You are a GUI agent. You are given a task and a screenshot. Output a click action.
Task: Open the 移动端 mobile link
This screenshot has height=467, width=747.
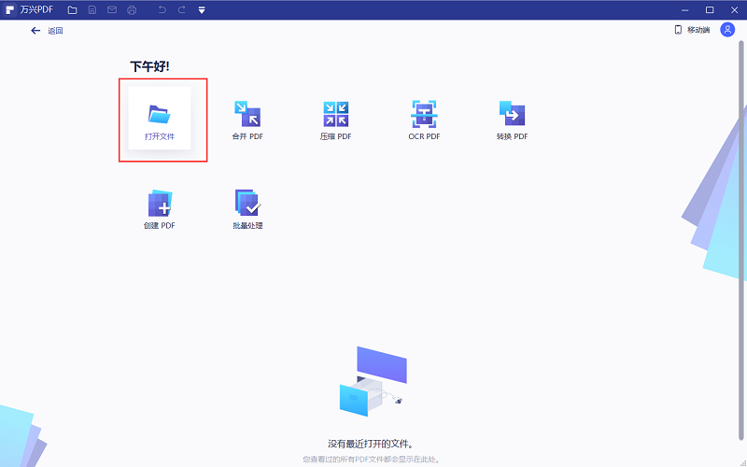click(x=692, y=30)
